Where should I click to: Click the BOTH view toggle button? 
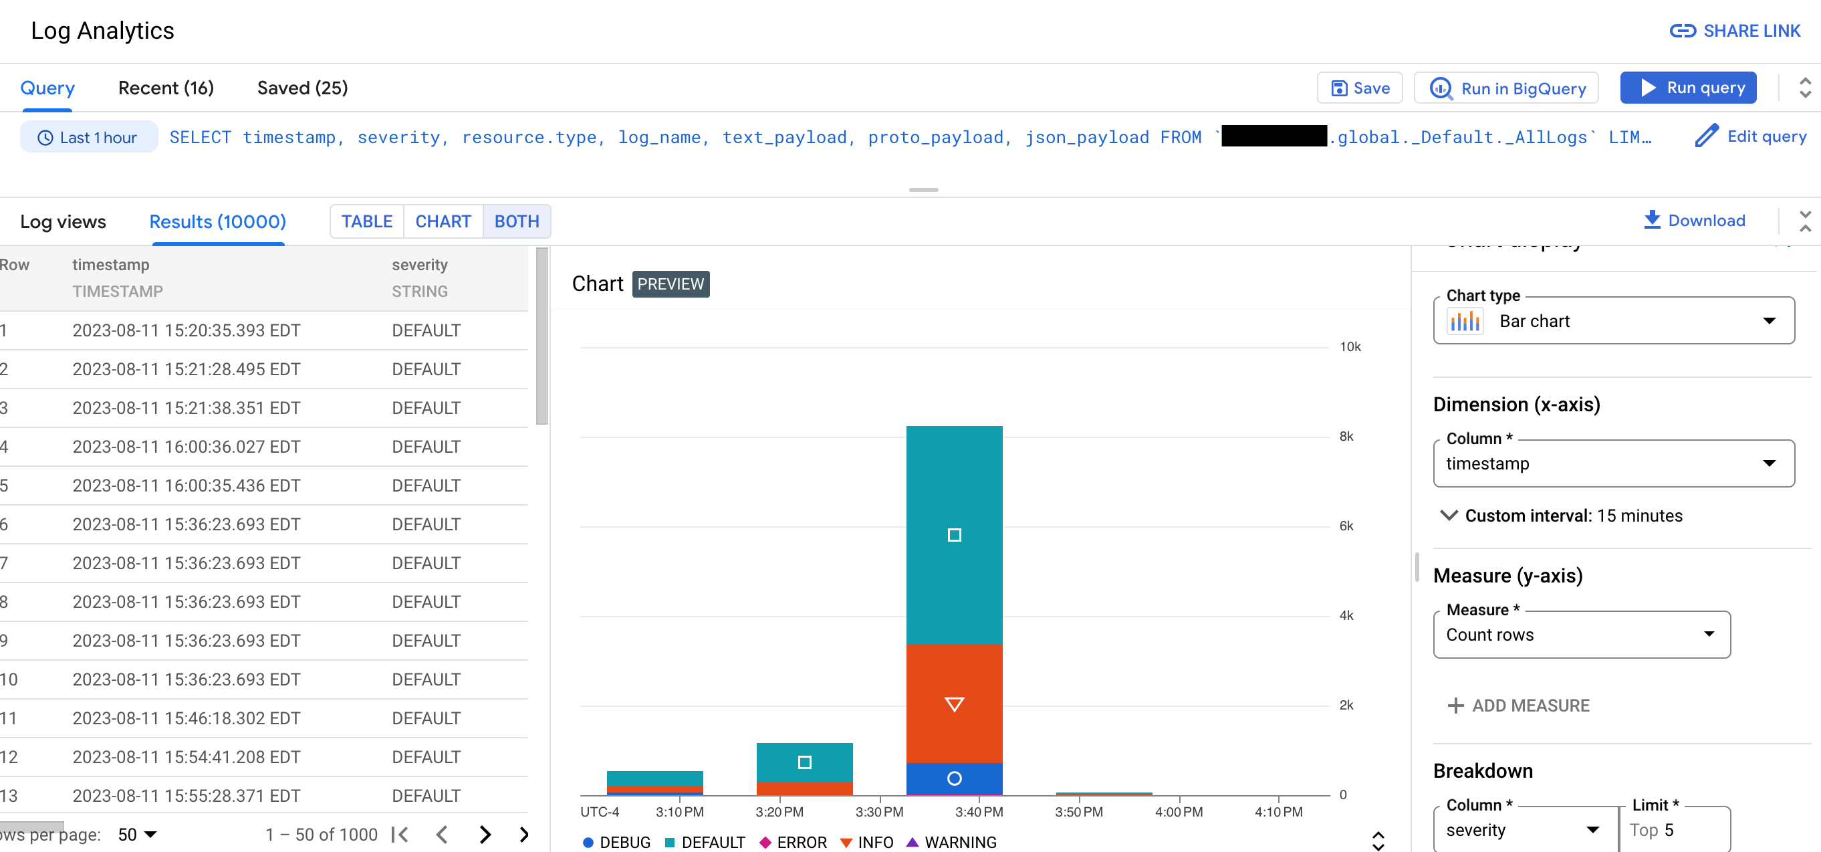pos(515,221)
